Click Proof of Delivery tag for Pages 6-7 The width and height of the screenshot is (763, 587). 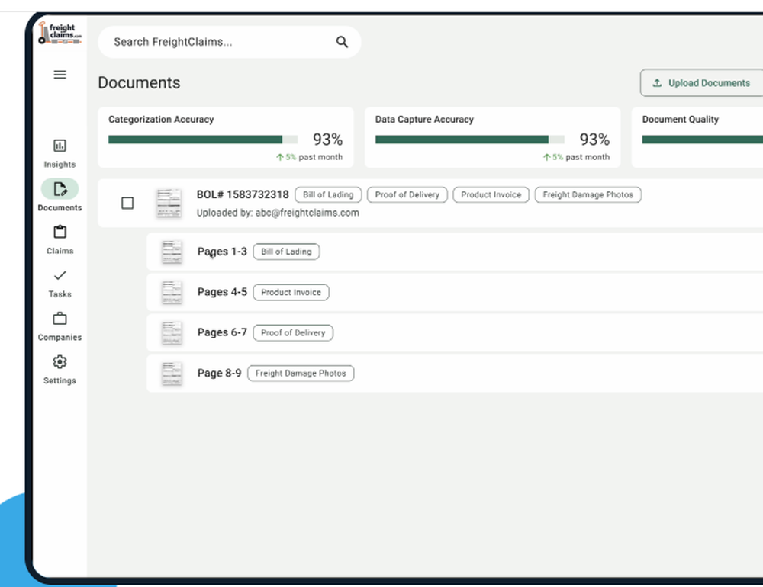pyautogui.click(x=293, y=332)
